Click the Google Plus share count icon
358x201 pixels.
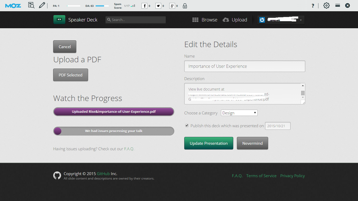click(172, 6)
